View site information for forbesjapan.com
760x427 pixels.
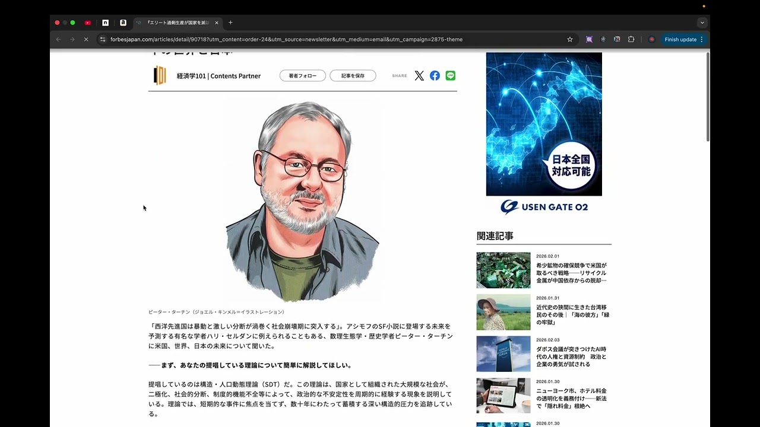click(102, 39)
